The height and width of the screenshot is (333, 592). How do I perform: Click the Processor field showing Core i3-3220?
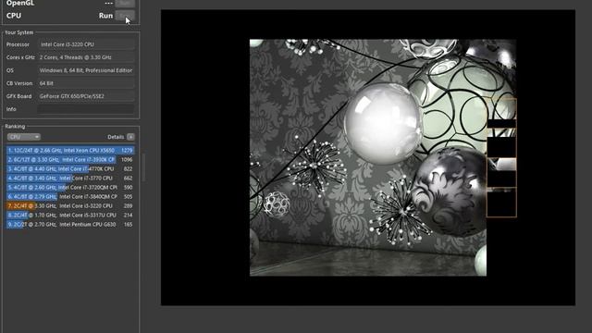(86, 44)
